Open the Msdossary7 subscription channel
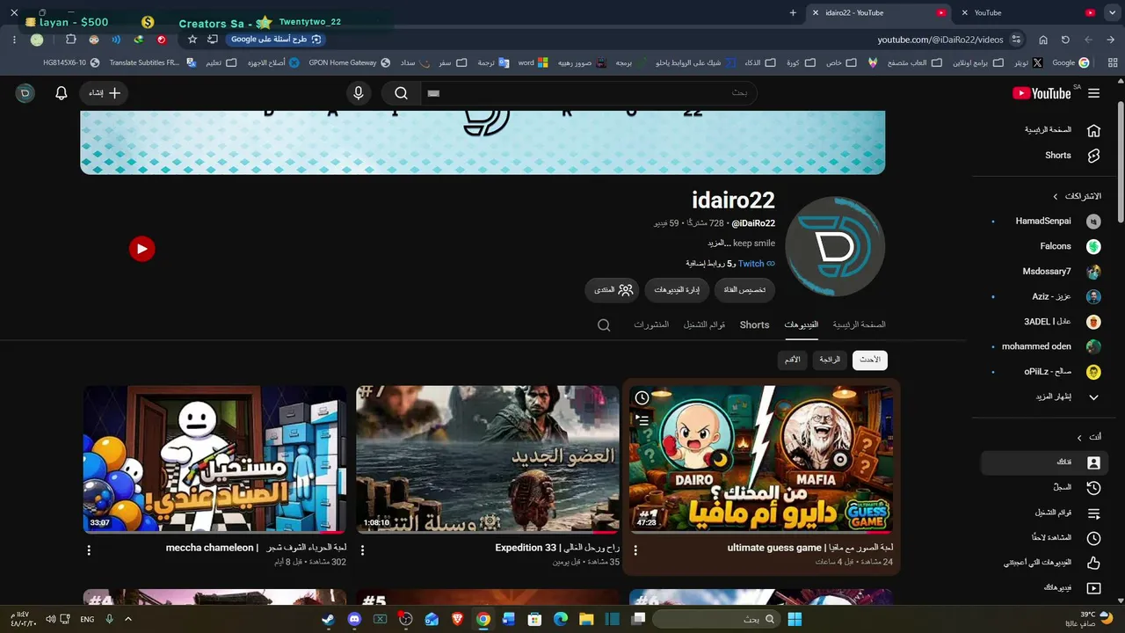 pos(1046,272)
